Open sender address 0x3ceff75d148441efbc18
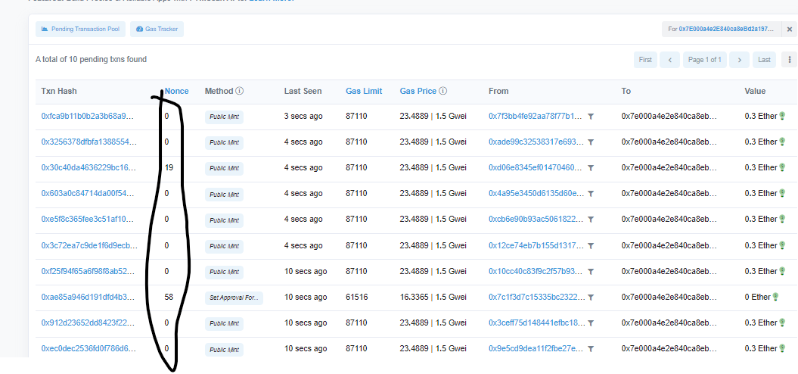Image resolution: width=798 pixels, height=374 pixels. coord(537,323)
